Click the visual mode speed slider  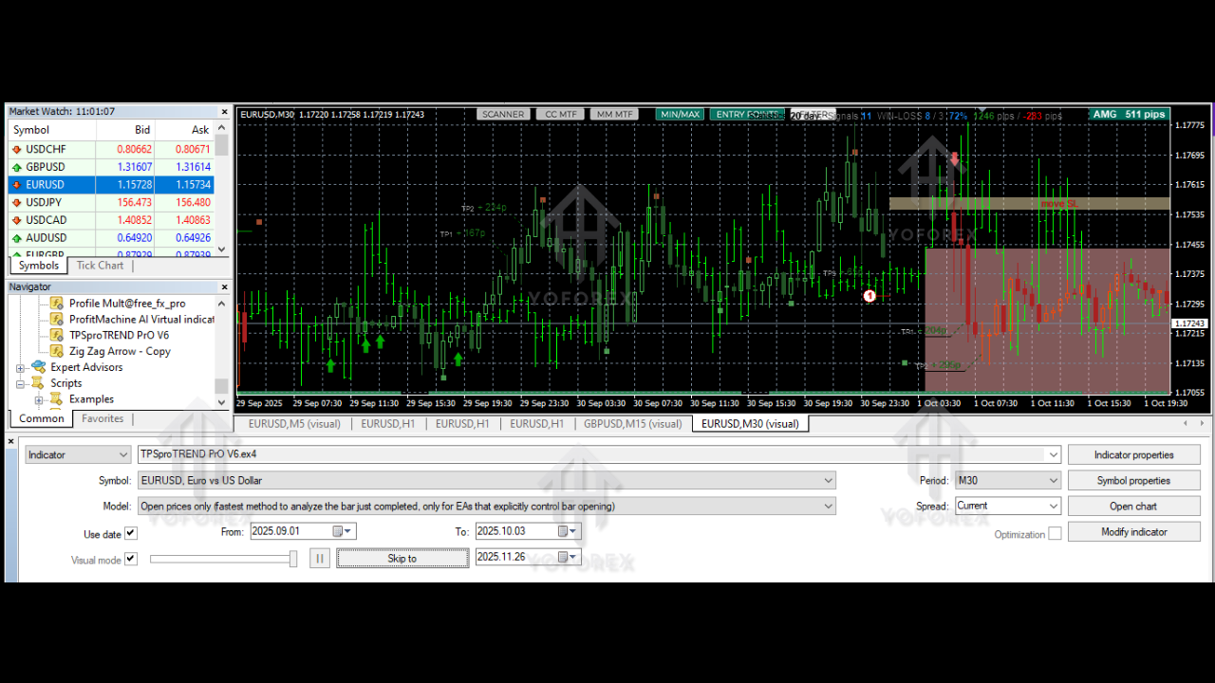pyautogui.click(x=223, y=560)
